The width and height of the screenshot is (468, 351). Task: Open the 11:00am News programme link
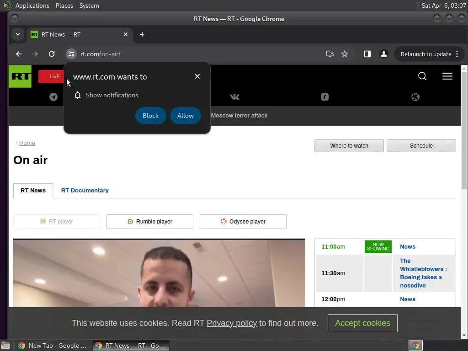(407, 246)
